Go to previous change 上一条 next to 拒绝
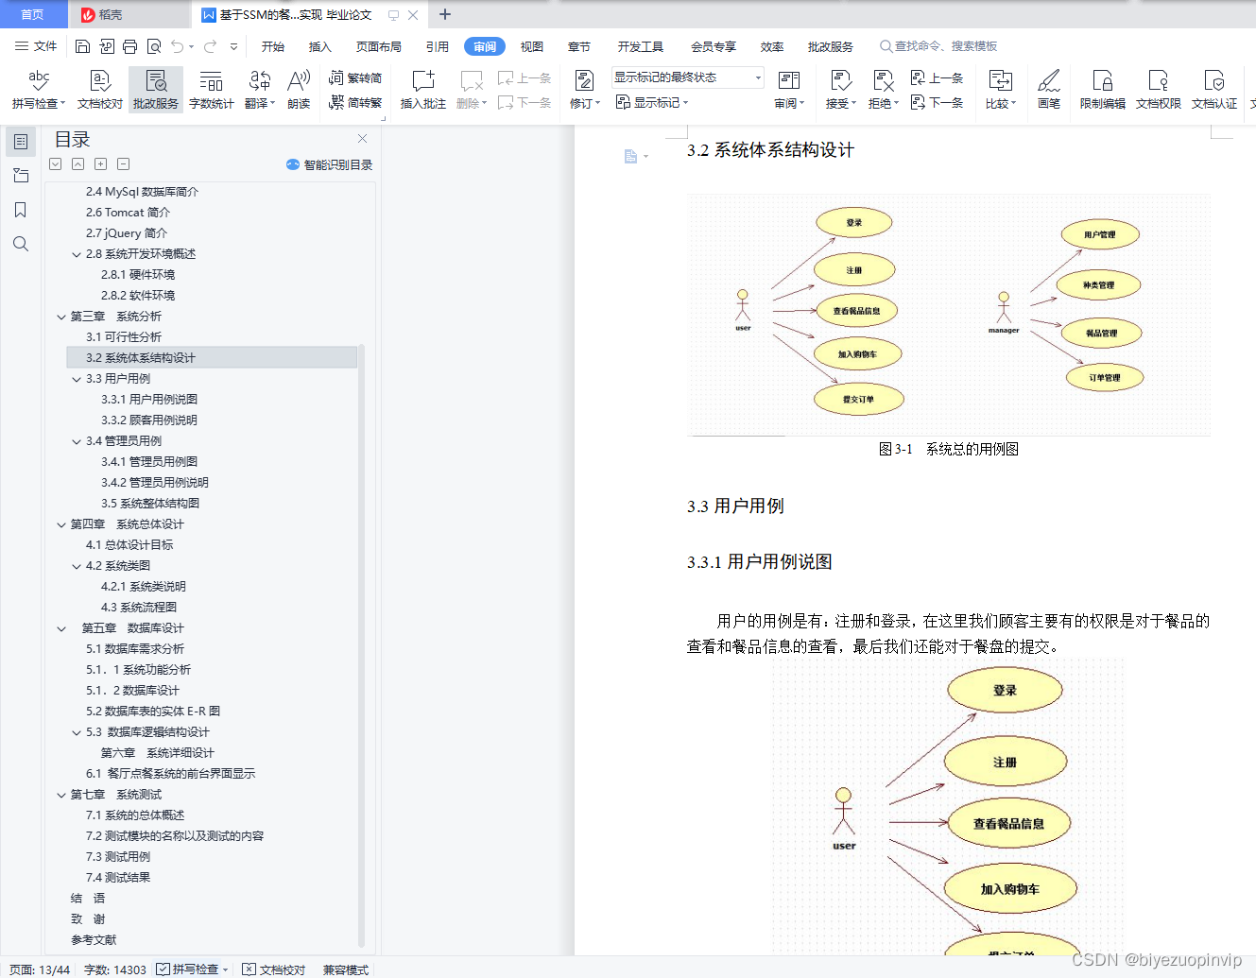The image size is (1256, 978). (937, 78)
